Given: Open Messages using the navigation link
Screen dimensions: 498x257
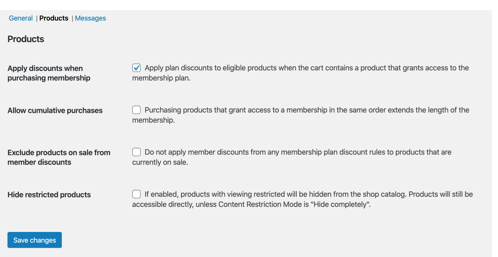Looking at the screenshot, I should (90, 18).
